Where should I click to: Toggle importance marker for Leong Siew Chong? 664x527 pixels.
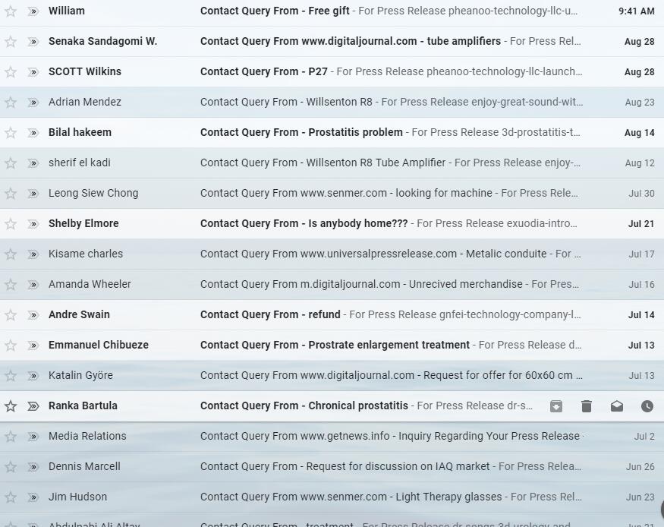coord(33,194)
